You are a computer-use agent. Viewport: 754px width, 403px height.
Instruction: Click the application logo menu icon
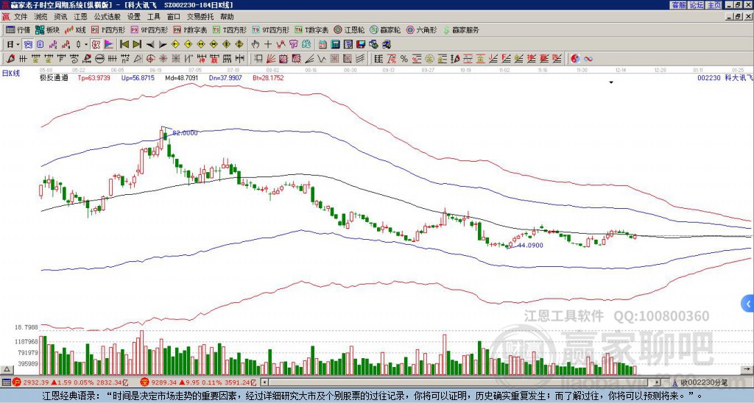[6, 17]
